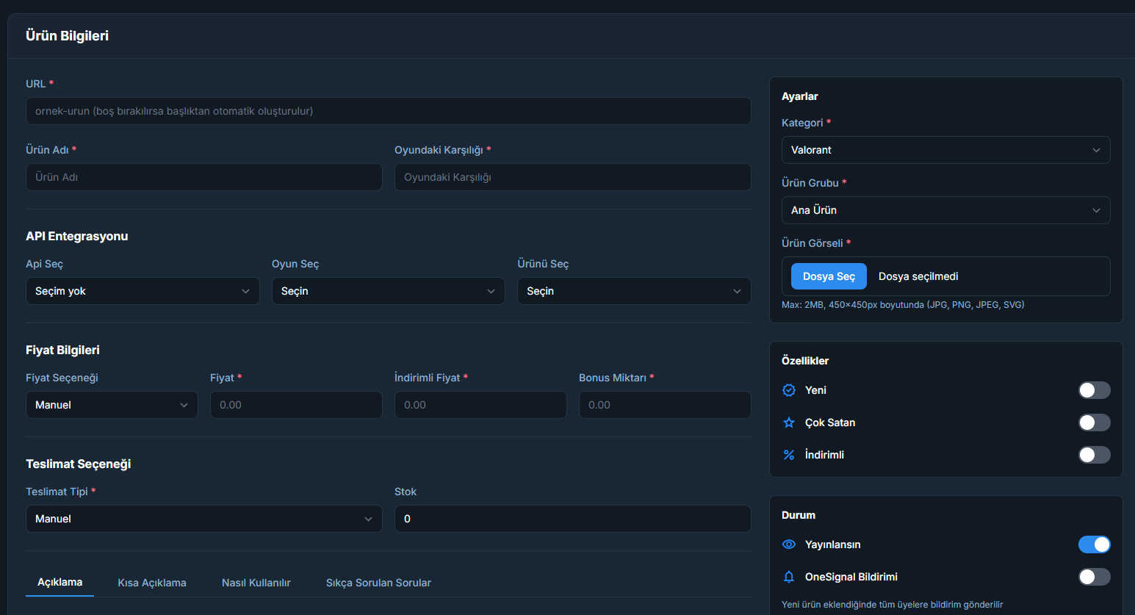This screenshot has height=615, width=1135.
Task: Open the Sıkça Sorulan Sorular tab
Action: pyautogui.click(x=378, y=583)
